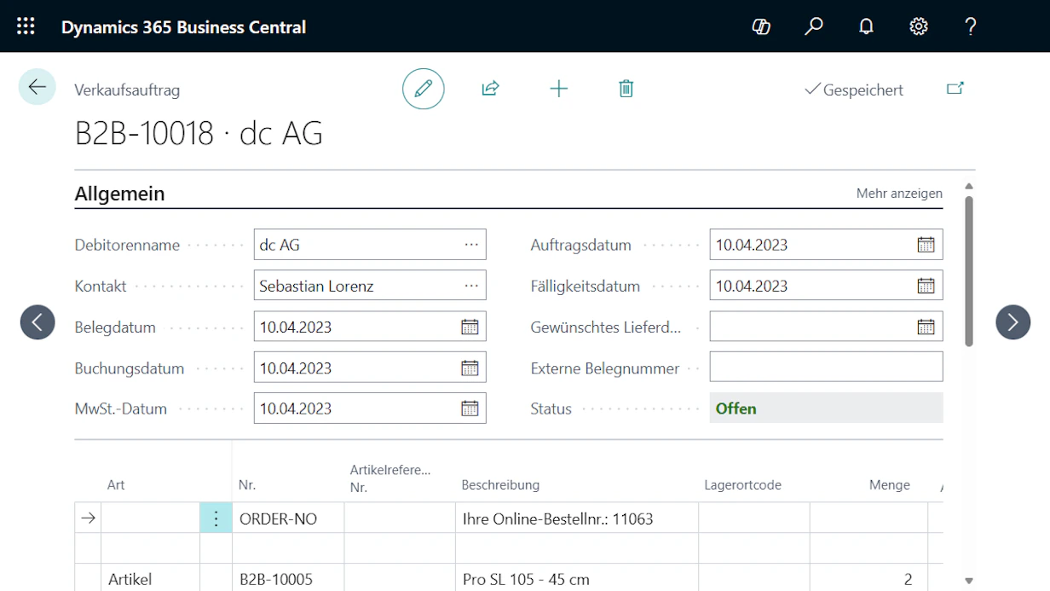This screenshot has height=591, width=1050.
Task: Click the Allgemein section header
Action: click(x=120, y=194)
